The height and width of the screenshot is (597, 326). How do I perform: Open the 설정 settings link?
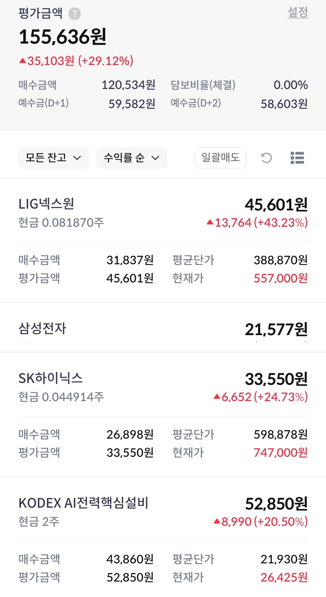298,12
